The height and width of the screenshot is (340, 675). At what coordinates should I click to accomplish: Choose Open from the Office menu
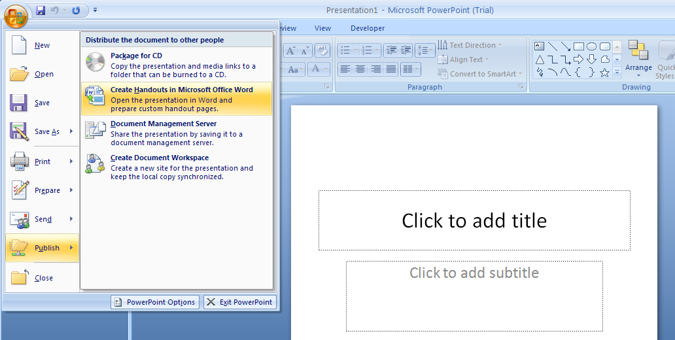click(42, 74)
